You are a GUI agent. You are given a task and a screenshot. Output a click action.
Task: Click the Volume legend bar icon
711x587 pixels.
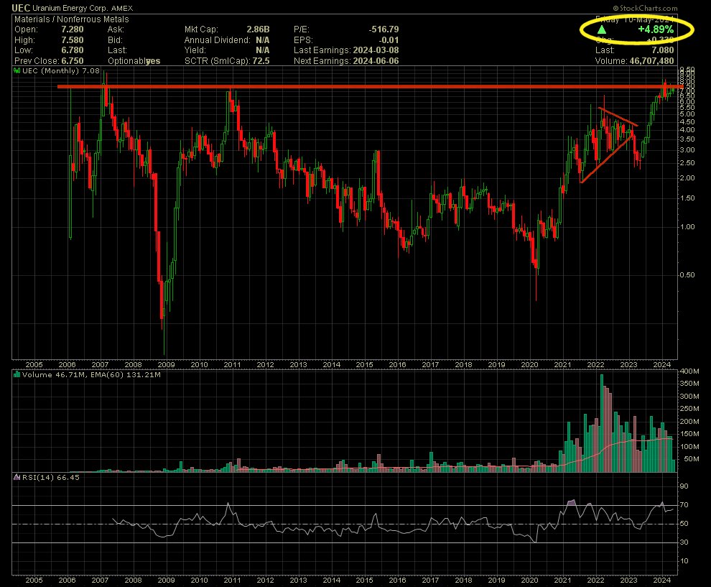(x=17, y=375)
